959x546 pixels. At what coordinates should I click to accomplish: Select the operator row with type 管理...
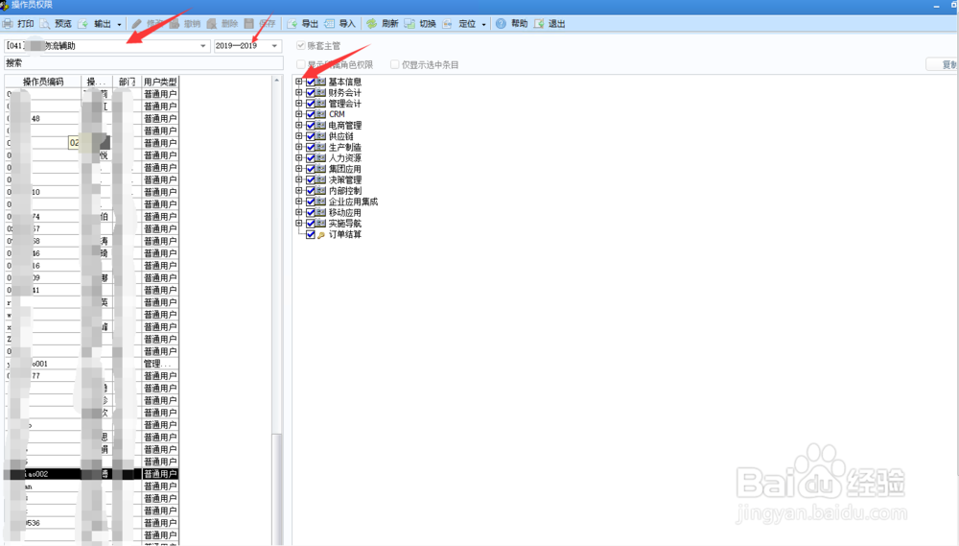[92, 364]
